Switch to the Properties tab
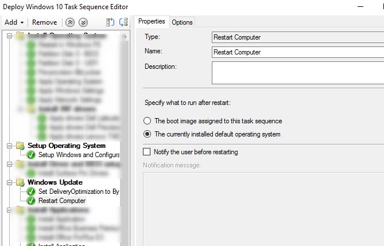This screenshot has width=384, height=246. coord(152,22)
